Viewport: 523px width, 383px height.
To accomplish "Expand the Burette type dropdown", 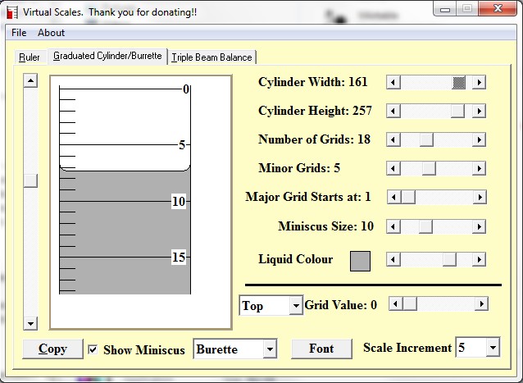I will tap(270, 349).
